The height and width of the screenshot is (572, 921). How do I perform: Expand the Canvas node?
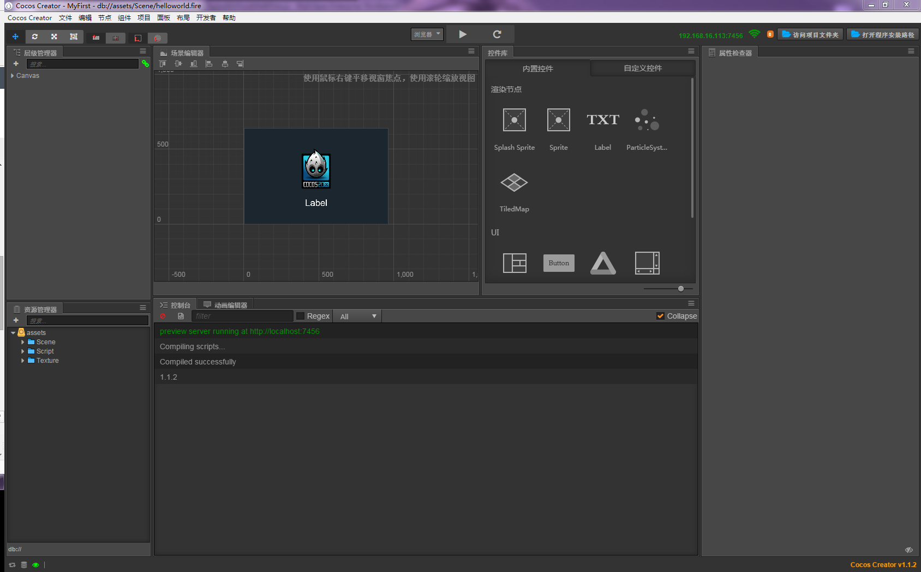point(12,76)
